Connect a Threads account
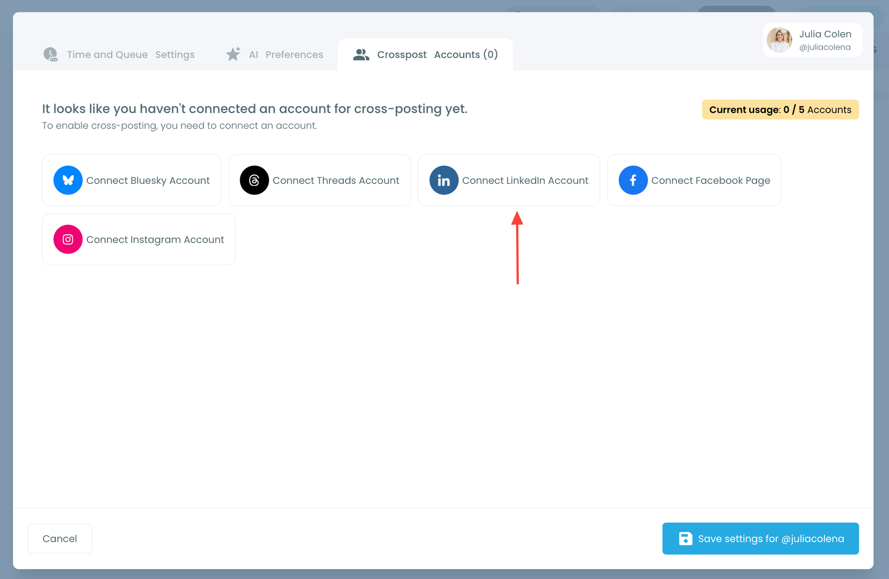This screenshot has width=889, height=579. click(x=319, y=180)
